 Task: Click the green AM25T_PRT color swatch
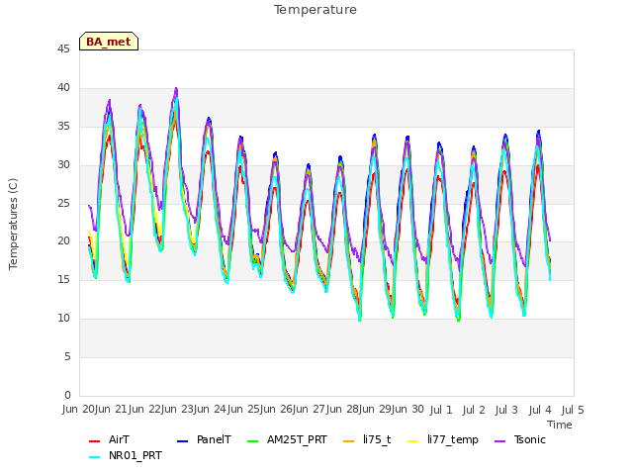pos(253,441)
